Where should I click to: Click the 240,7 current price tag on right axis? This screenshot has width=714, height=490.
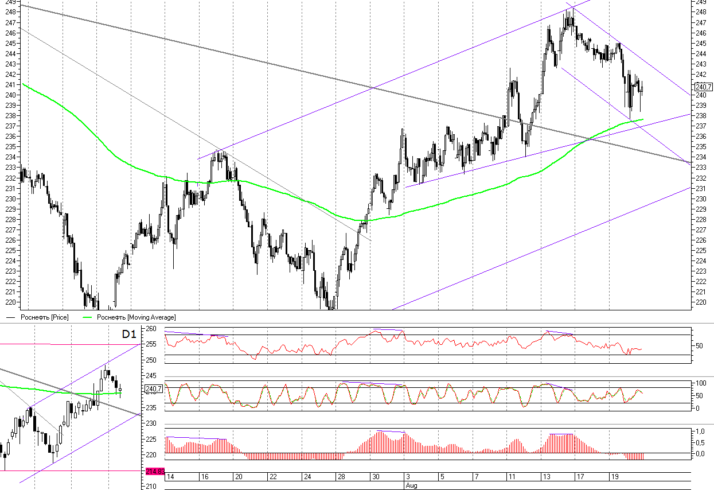[x=703, y=87]
